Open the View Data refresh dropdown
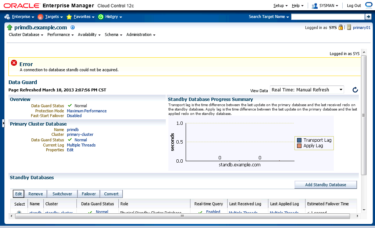Viewport: 375px width, 228px height. 307,90
